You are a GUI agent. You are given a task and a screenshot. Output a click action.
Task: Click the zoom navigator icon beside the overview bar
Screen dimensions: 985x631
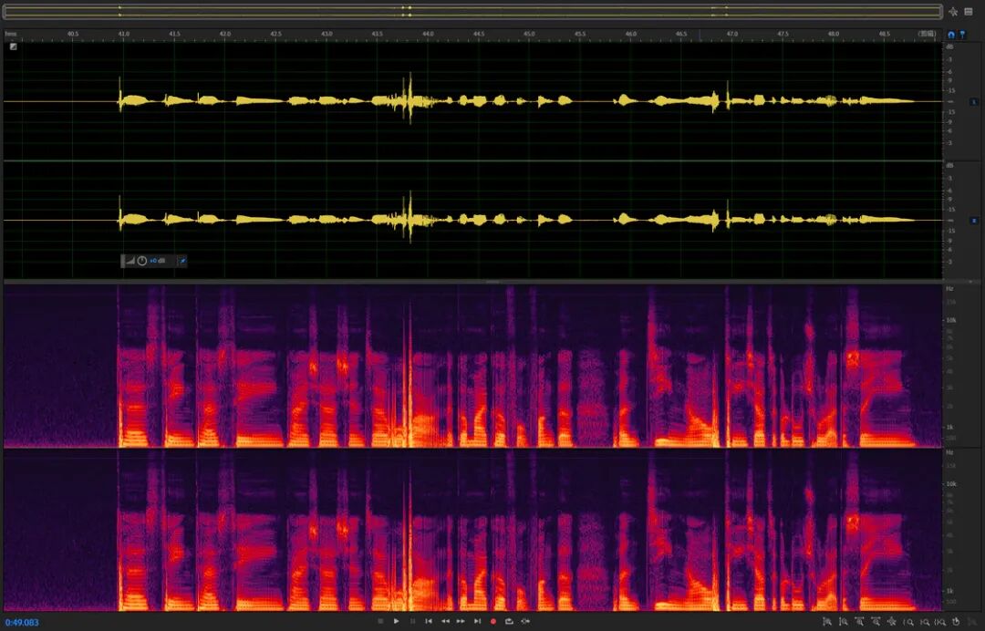[953, 11]
